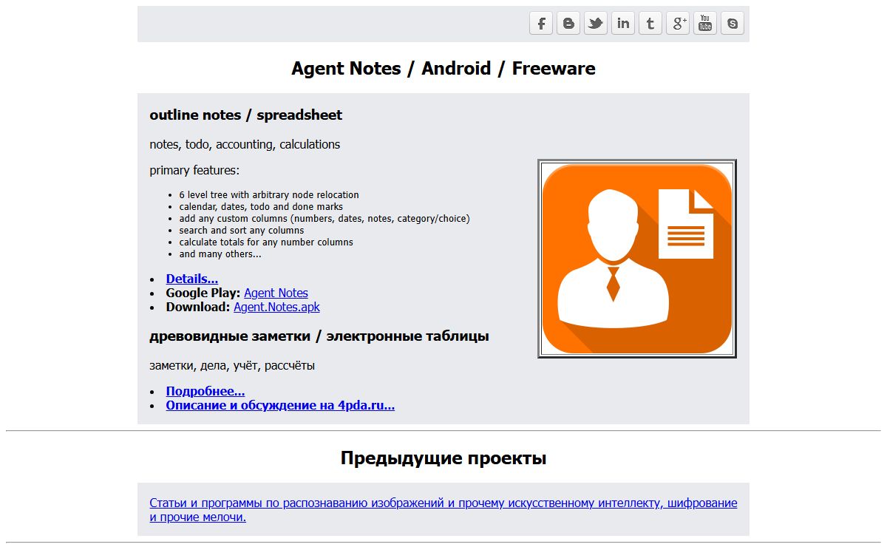Viewport: 887px width, 547px height.
Task: Share the page on Tumblr
Action: pyautogui.click(x=650, y=23)
